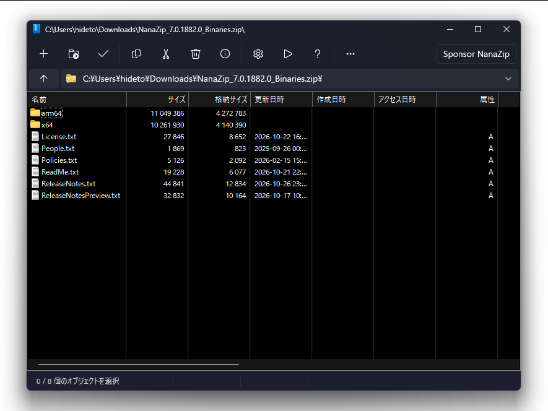548x411 pixels.
Task: Click the packed size value 6 077
Action: pos(238,172)
